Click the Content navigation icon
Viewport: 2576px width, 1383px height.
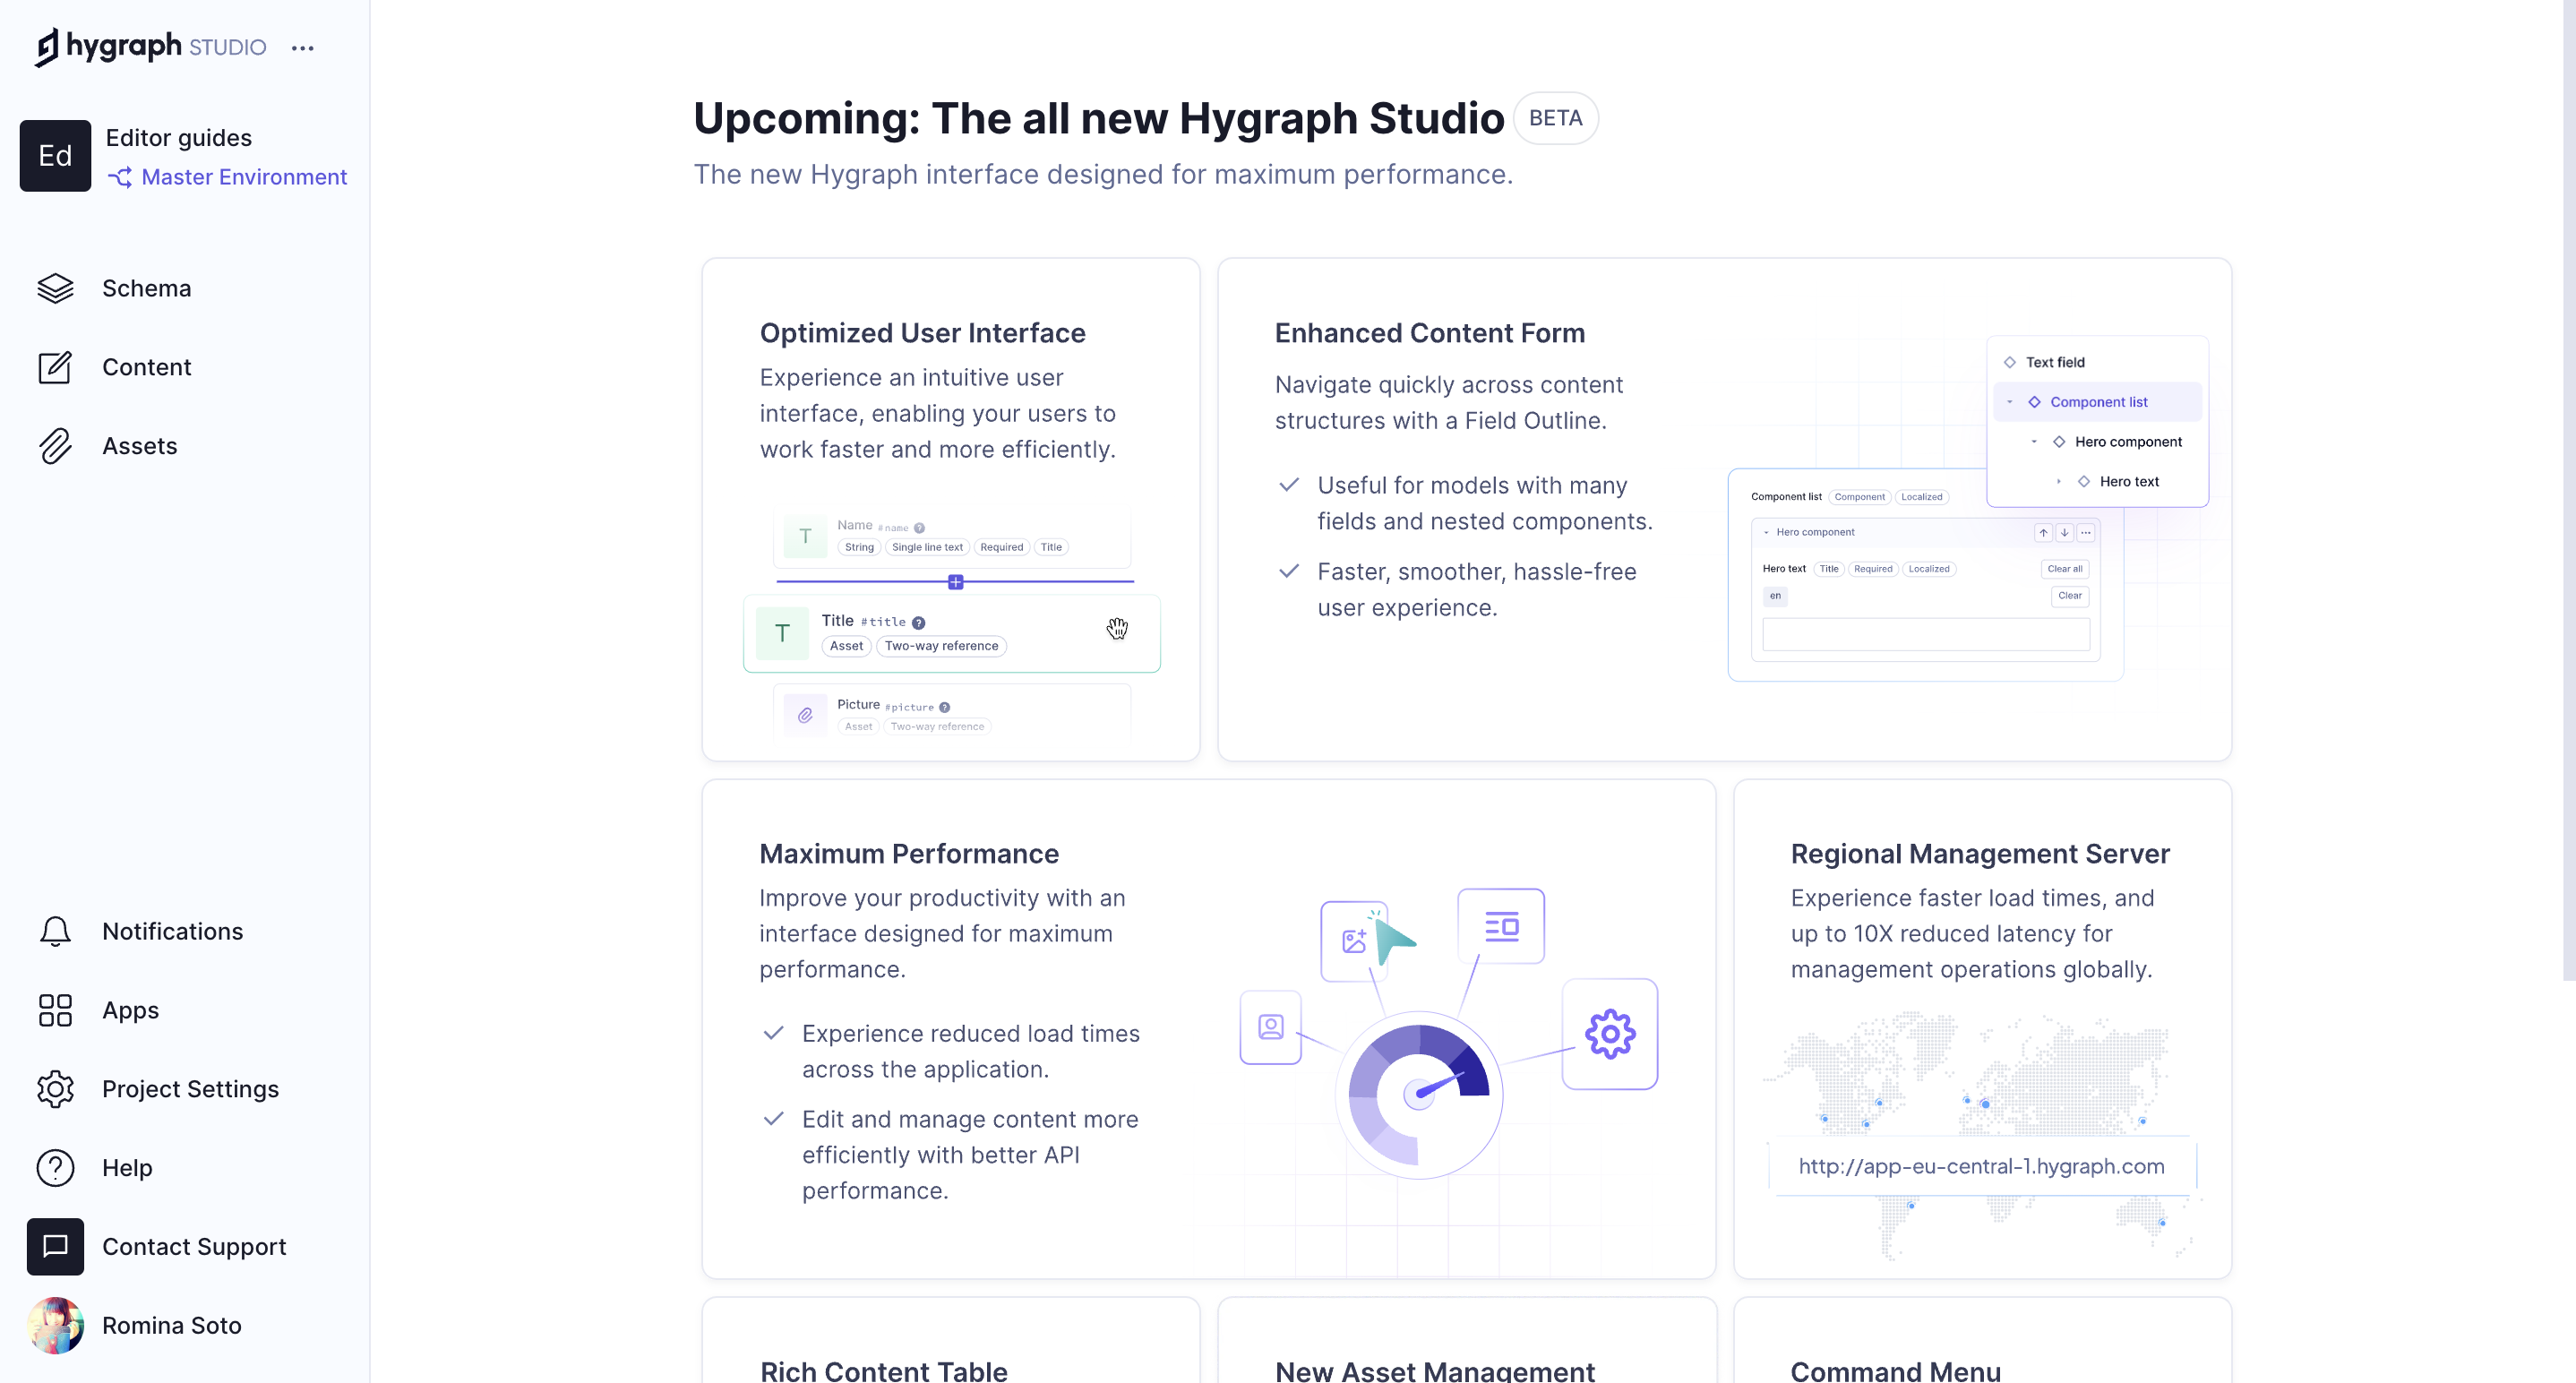pos(56,366)
